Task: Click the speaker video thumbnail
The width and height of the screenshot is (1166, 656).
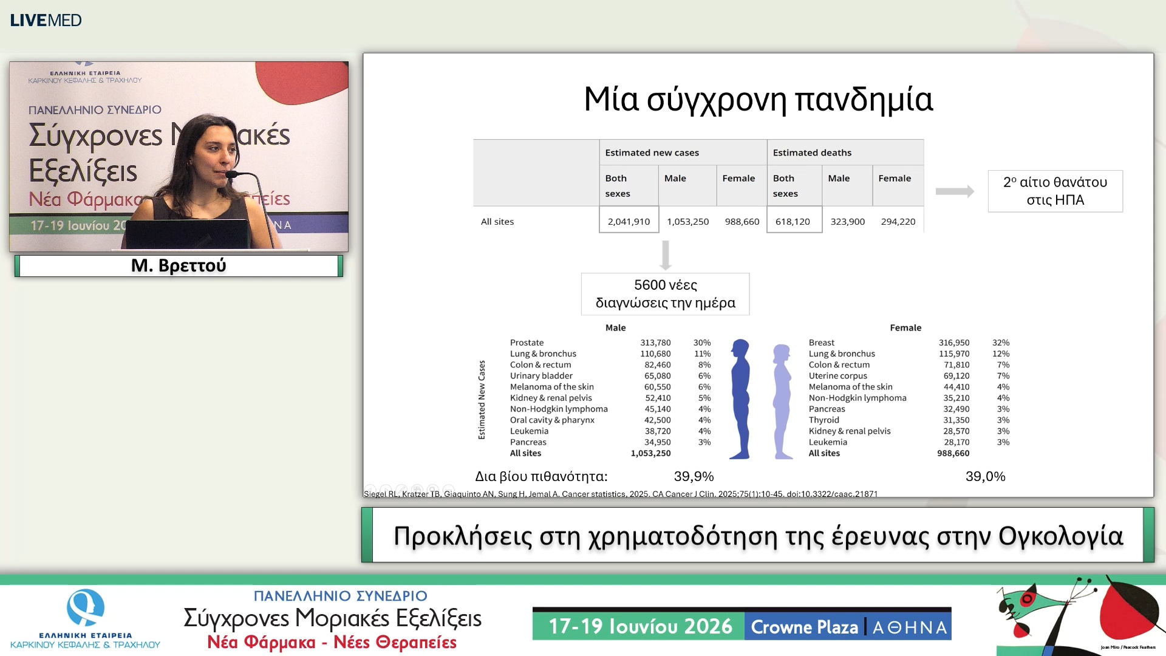Action: coord(179,156)
